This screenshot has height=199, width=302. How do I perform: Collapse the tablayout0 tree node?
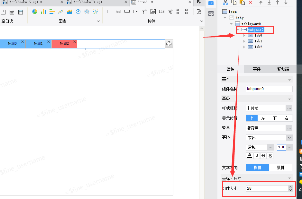point(231,24)
